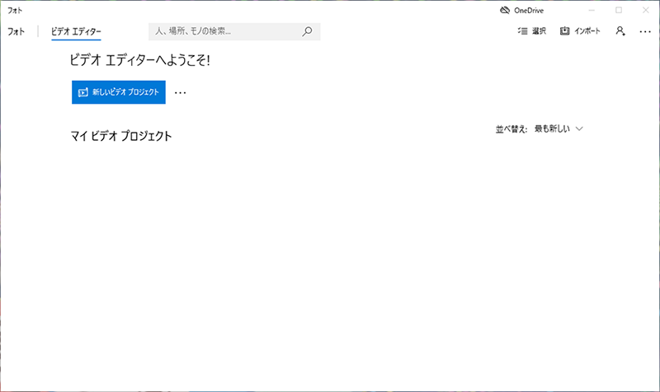Click the マイ ビデオ プロジェクト heading
Viewport: 660px width, 392px height.
(x=121, y=136)
